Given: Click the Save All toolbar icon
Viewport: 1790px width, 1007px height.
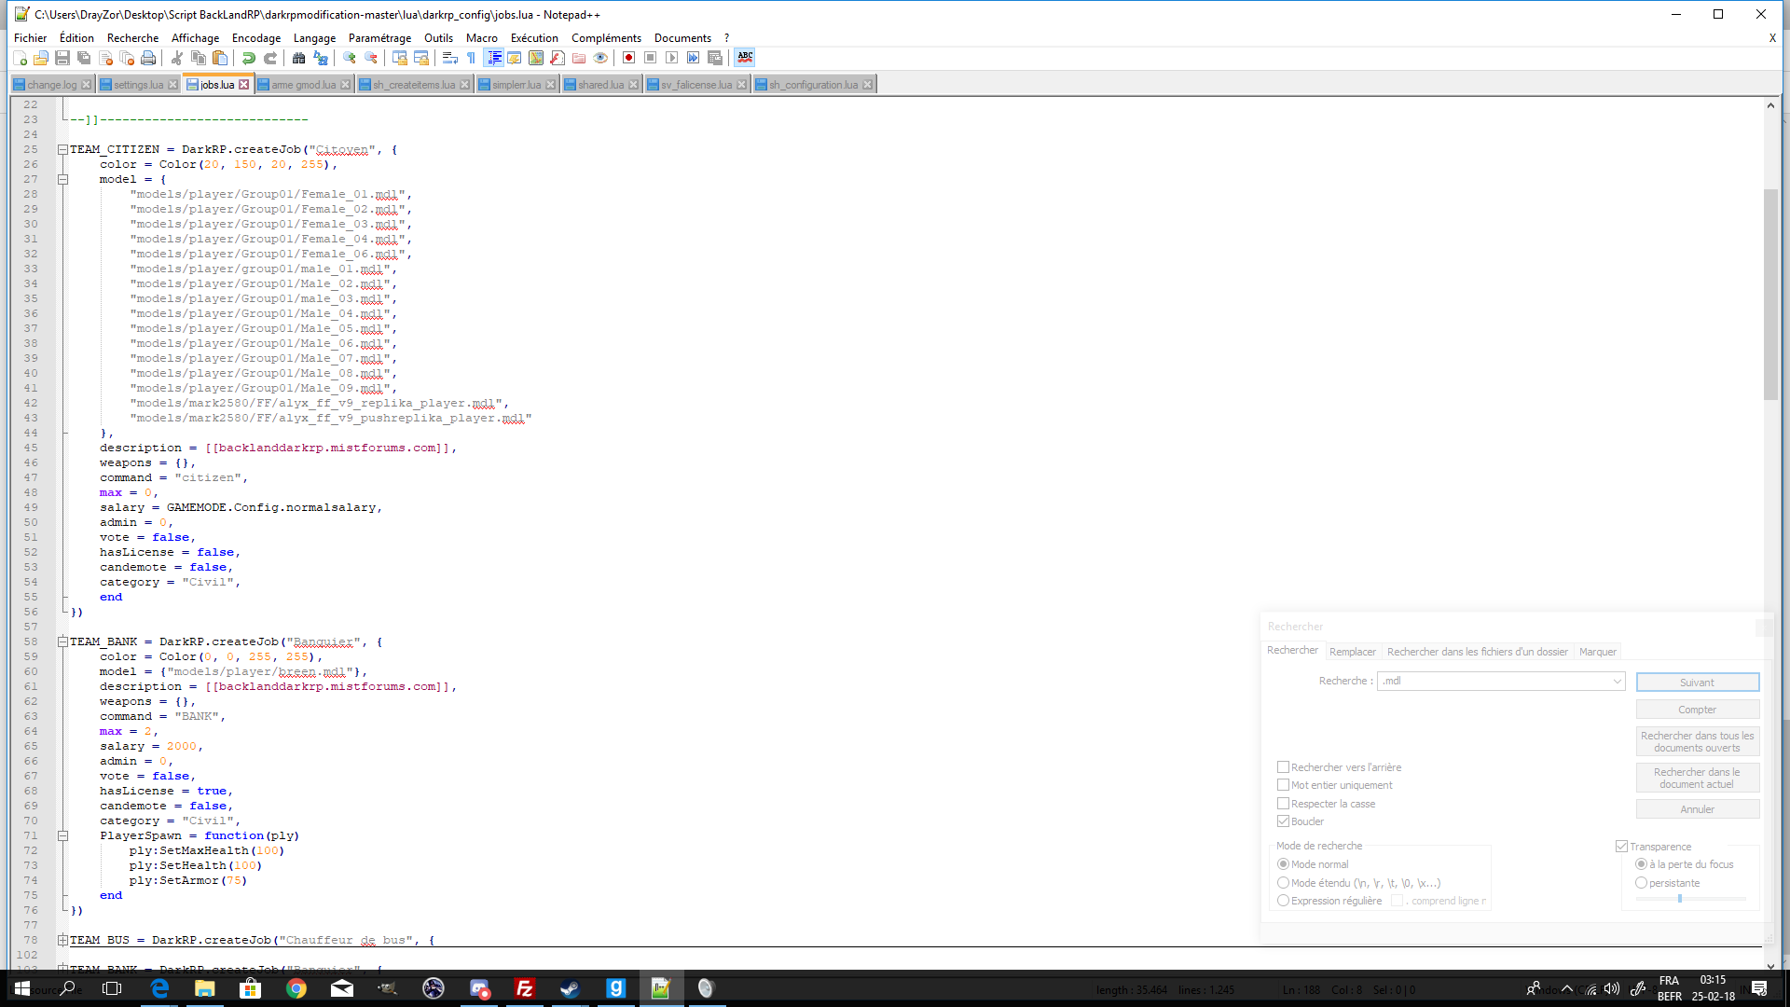Looking at the screenshot, I should 84,58.
